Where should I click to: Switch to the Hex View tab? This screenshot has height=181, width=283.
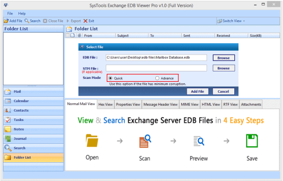tap(106, 104)
